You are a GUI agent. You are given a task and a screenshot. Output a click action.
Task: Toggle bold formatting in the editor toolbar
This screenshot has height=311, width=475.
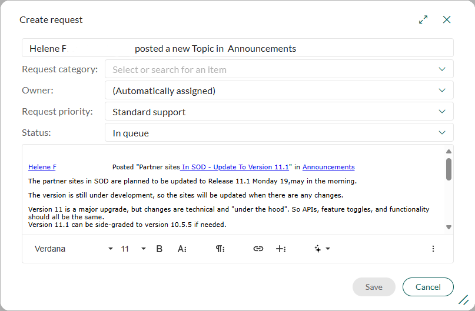[x=160, y=249]
